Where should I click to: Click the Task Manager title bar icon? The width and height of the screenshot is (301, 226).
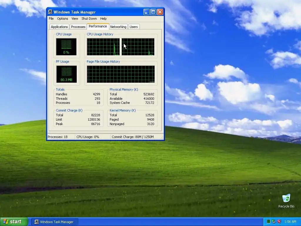pos(50,12)
